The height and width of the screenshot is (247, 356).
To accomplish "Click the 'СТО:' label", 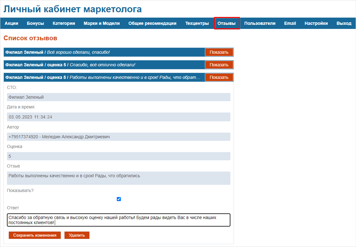I will pyautogui.click(x=12, y=87).
